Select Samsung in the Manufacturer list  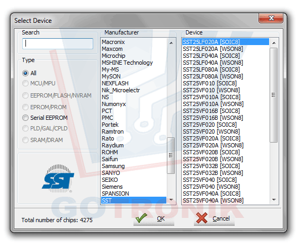click(133, 166)
